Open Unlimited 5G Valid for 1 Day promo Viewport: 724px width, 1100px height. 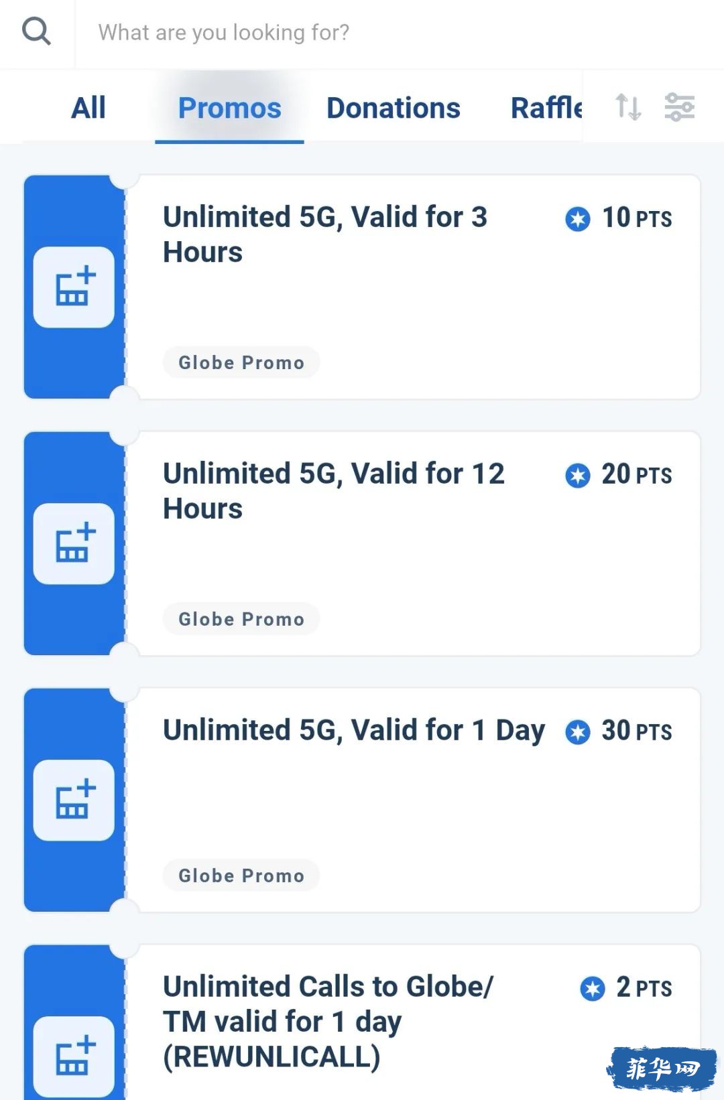point(362,801)
